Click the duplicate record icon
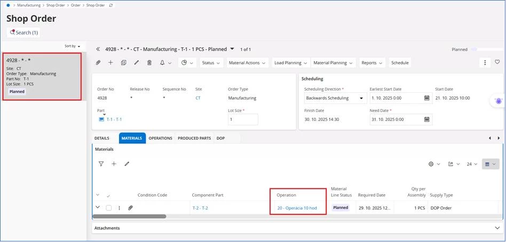This screenshot has width=506, height=242. 124,63
